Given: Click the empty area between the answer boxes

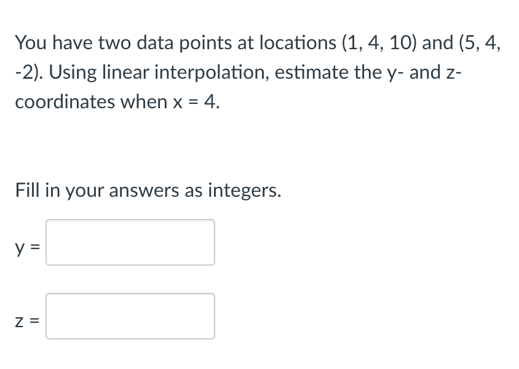Looking at the screenshot, I should click(x=130, y=280).
